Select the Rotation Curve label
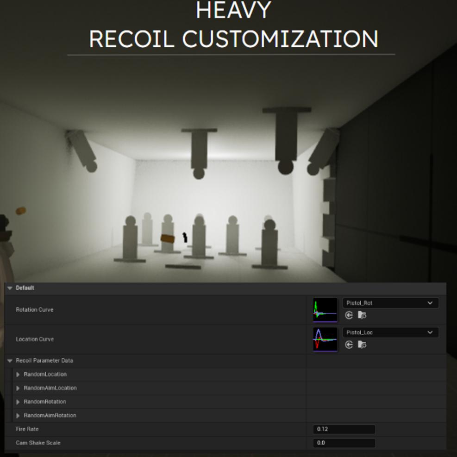457x457 pixels. tap(35, 310)
